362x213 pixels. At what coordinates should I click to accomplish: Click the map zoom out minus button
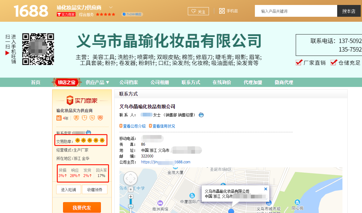coord(131,206)
